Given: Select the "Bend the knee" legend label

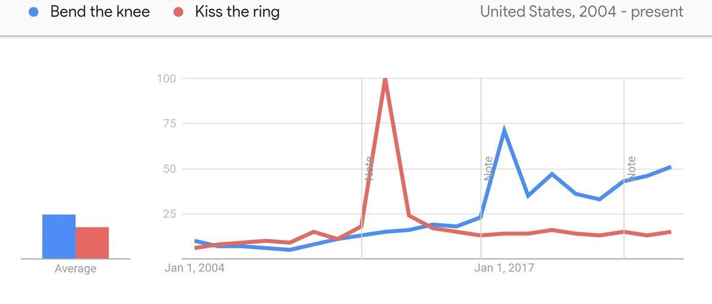Looking at the screenshot, I should pyautogui.click(x=100, y=12).
